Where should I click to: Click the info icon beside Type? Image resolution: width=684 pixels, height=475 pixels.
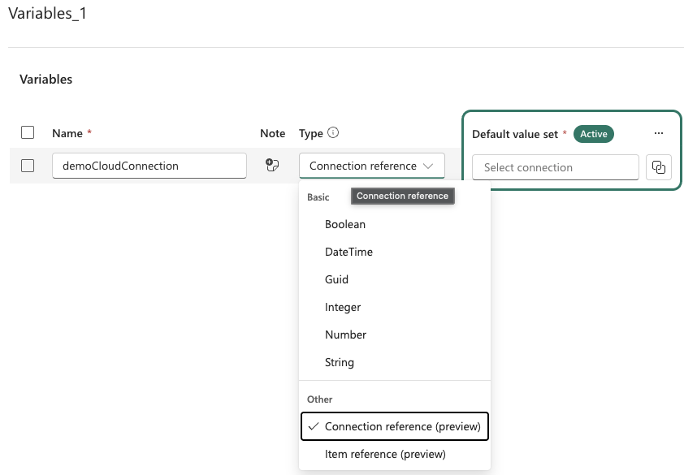click(331, 133)
